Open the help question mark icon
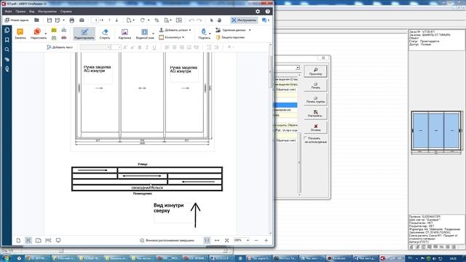Screen dimensions: 466x262 click(x=267, y=12)
